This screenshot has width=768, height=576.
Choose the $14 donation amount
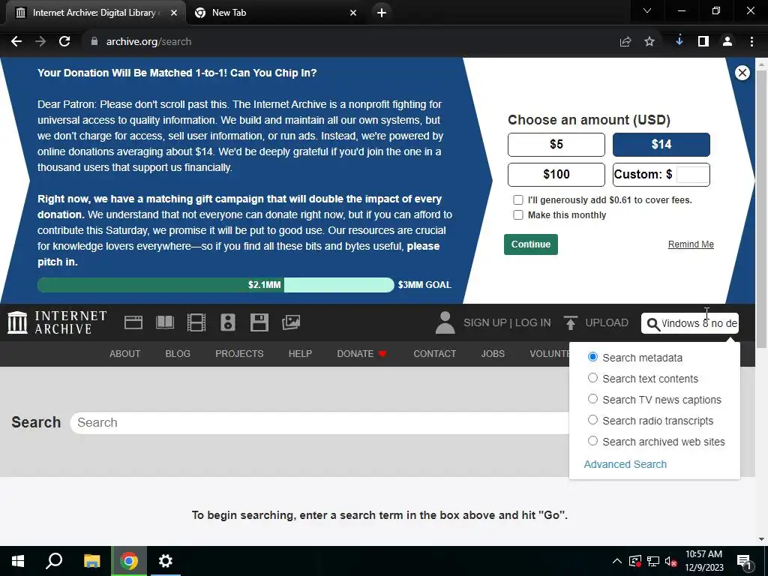pos(661,145)
